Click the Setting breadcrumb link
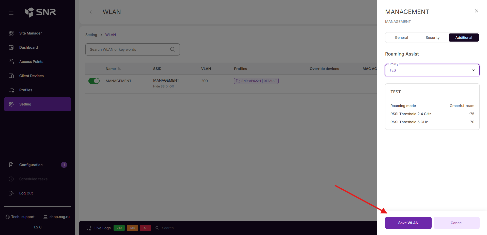The width and height of the screenshot is (487, 235). click(91, 35)
